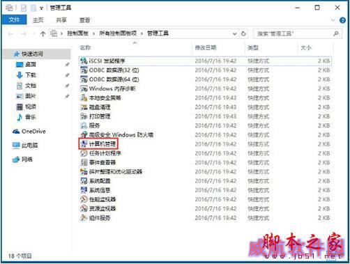Open 下载 in the navigation pane
The height and width of the screenshot is (264, 350).
pyautogui.click(x=30, y=75)
